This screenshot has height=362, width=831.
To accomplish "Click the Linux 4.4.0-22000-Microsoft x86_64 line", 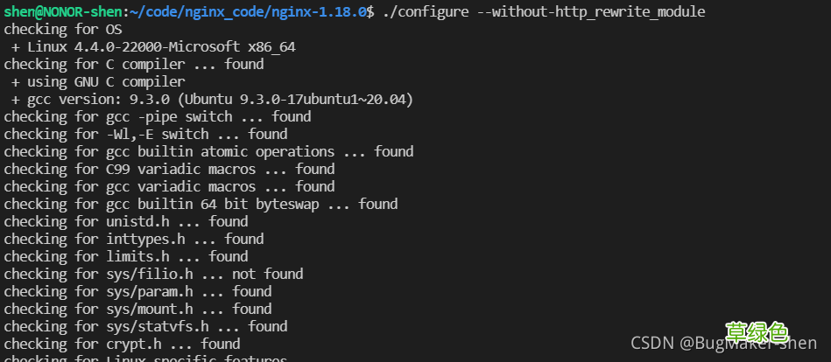I will pyautogui.click(x=154, y=46).
